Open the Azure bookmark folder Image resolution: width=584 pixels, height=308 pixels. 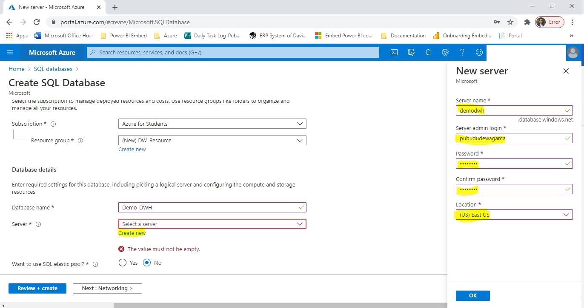point(166,36)
